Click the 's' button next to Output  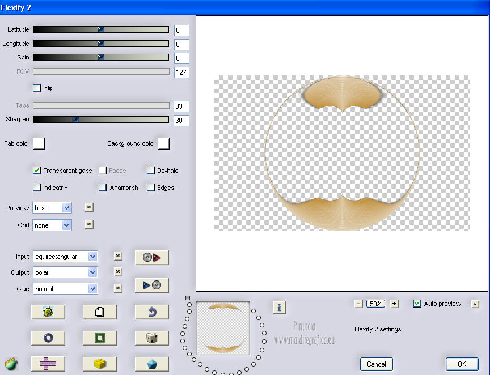(x=118, y=272)
